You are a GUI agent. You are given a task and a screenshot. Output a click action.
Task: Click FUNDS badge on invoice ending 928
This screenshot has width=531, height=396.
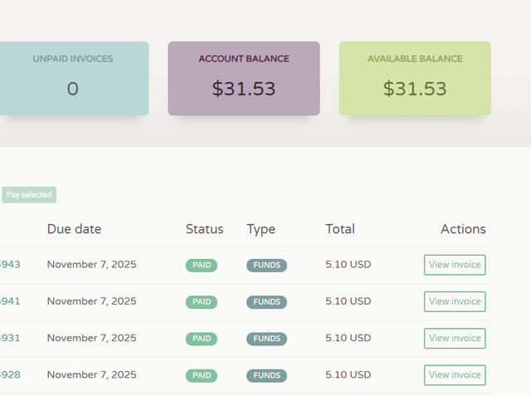tap(266, 375)
